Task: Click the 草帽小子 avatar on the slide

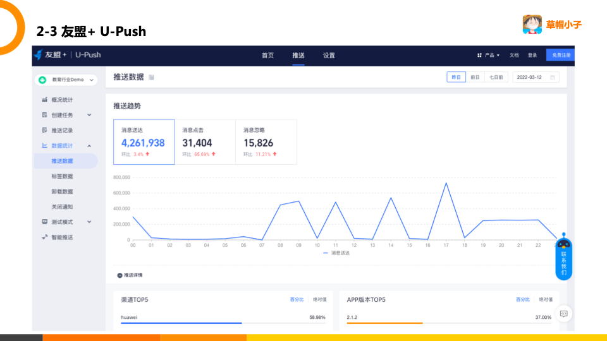Action: tap(532, 25)
